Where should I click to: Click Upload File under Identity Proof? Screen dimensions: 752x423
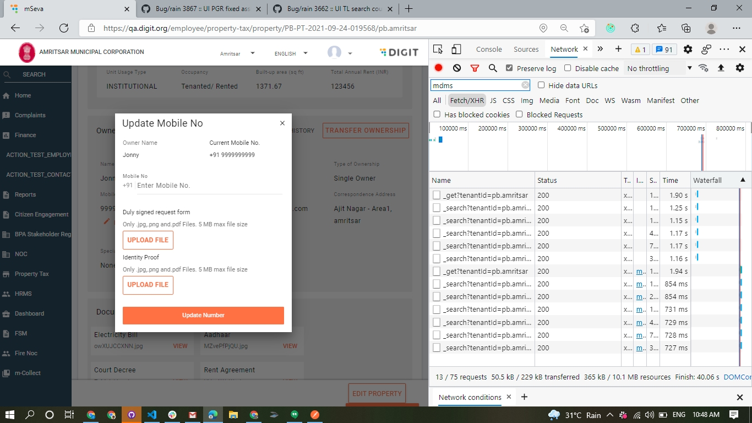click(x=148, y=285)
